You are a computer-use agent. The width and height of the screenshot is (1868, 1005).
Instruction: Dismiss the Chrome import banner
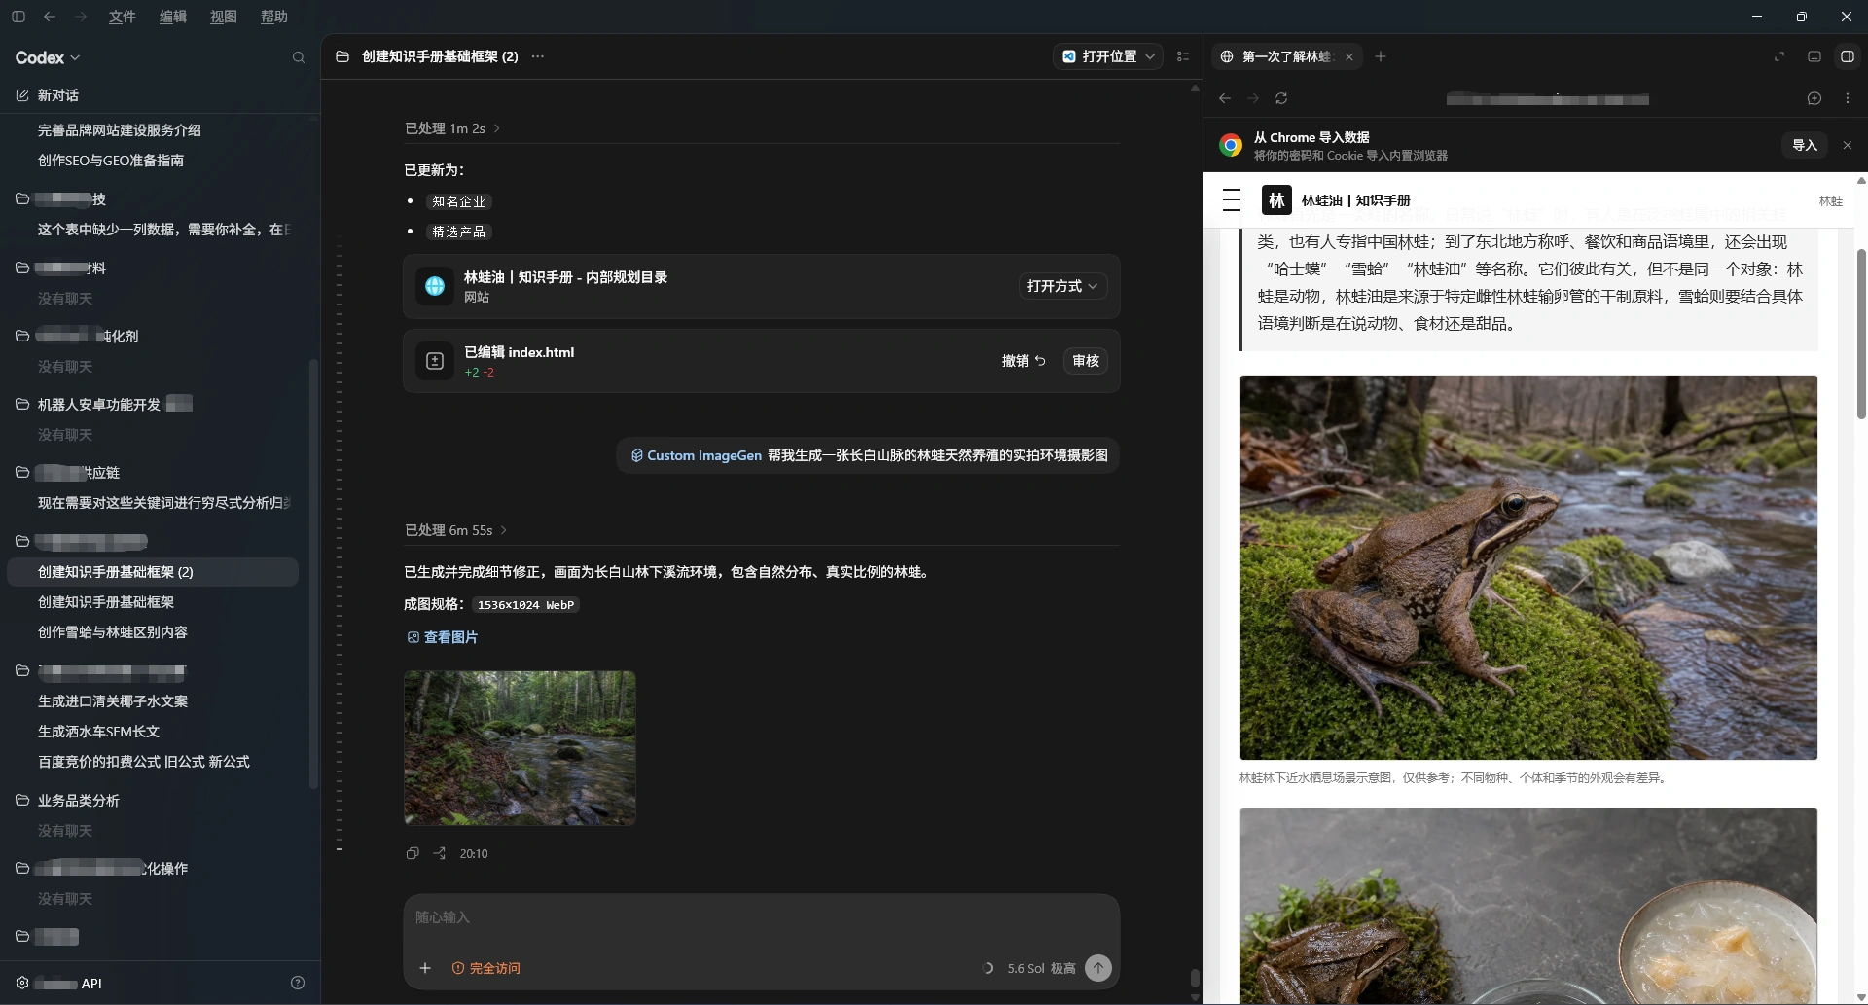1848,145
